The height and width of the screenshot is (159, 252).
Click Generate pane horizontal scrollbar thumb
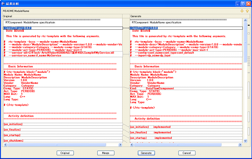[x=178, y=145]
